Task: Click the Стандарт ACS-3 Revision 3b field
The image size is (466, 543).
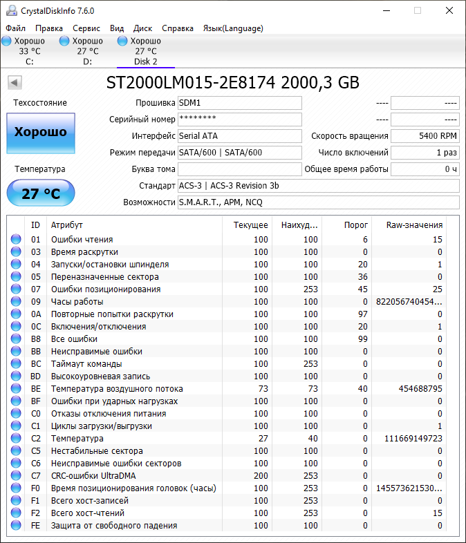Action: tap(319, 186)
